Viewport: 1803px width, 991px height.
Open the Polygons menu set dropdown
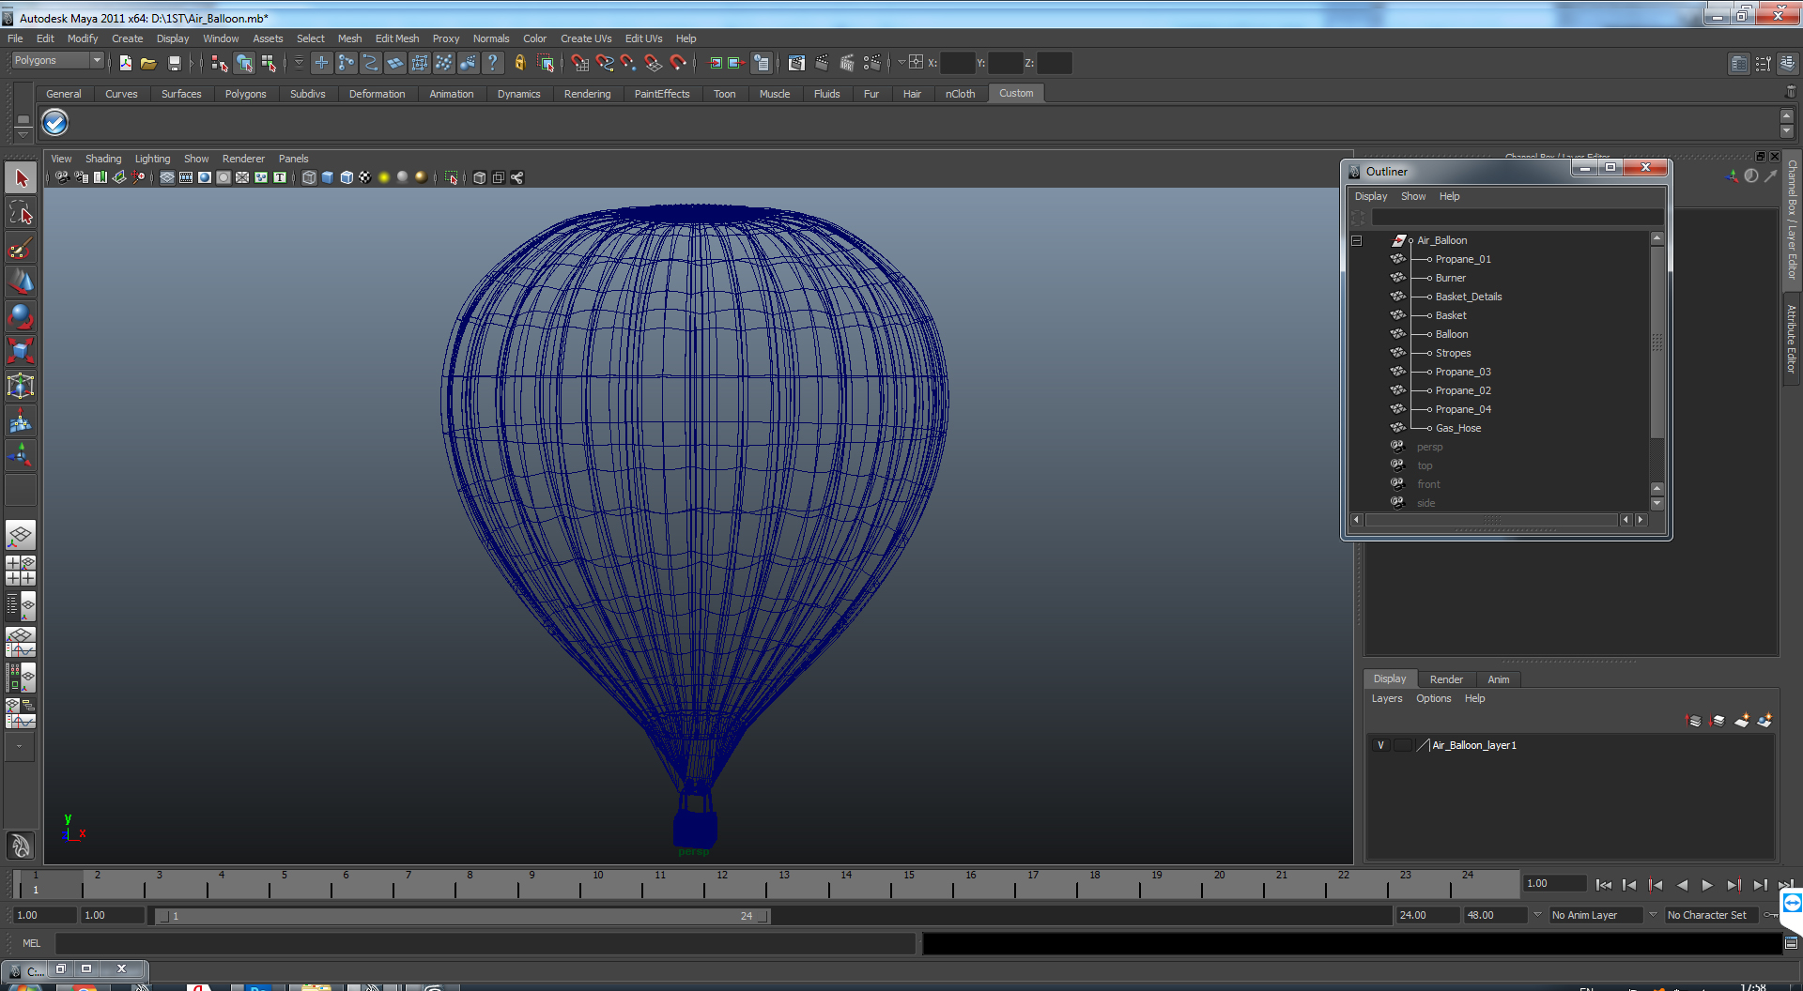57,60
